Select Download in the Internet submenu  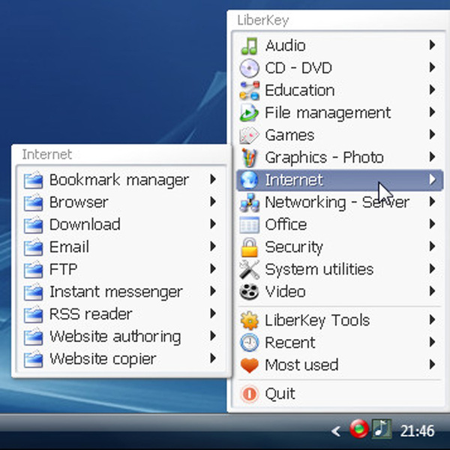(x=121, y=225)
